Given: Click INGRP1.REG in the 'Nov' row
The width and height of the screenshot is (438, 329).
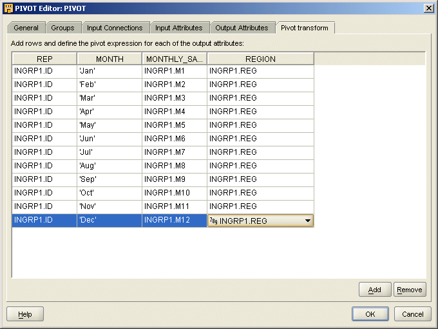Looking at the screenshot, I should 261,206.
